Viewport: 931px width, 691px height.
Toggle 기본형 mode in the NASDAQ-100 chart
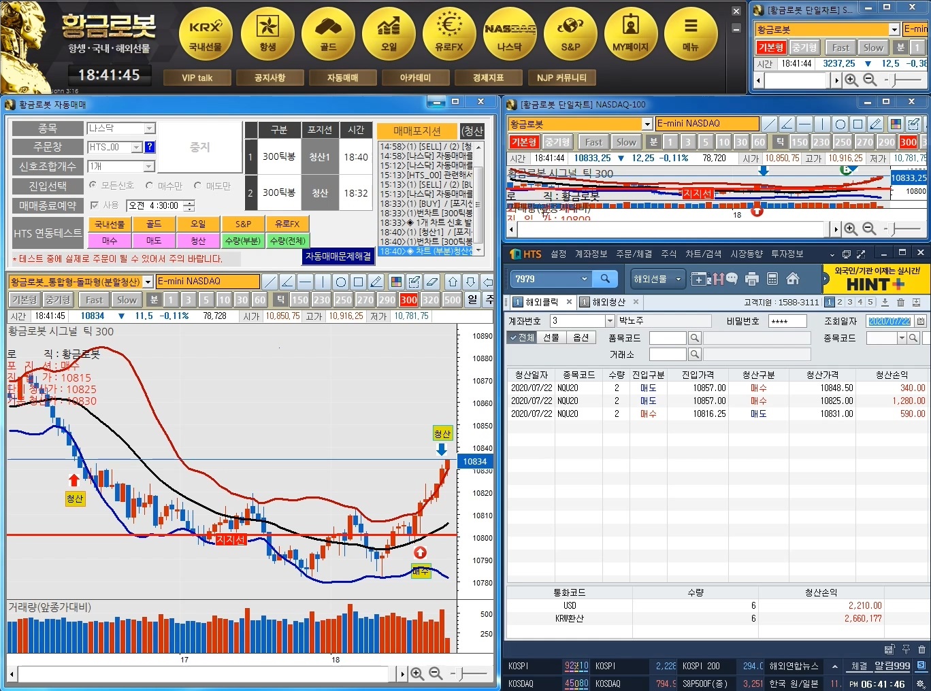click(x=525, y=142)
